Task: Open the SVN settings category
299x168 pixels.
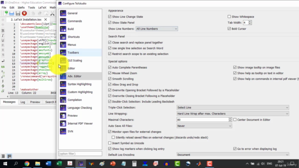Action: coord(80,131)
